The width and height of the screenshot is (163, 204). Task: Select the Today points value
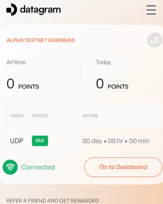[x=100, y=83]
